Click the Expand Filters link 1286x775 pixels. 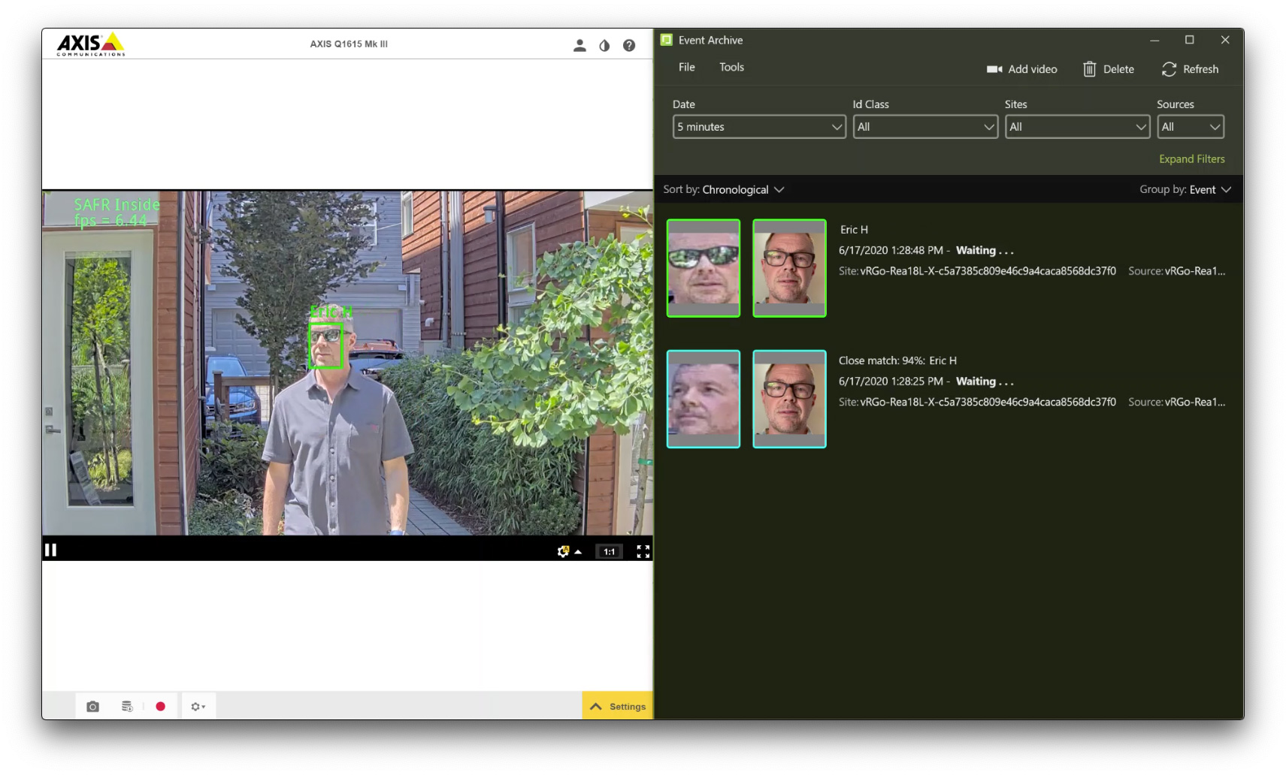pyautogui.click(x=1192, y=158)
